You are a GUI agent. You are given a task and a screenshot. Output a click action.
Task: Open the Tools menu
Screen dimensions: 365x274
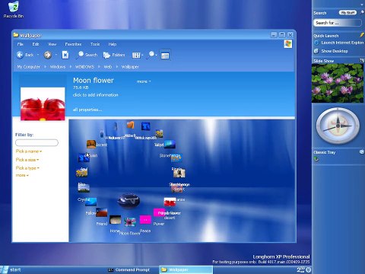click(x=95, y=44)
